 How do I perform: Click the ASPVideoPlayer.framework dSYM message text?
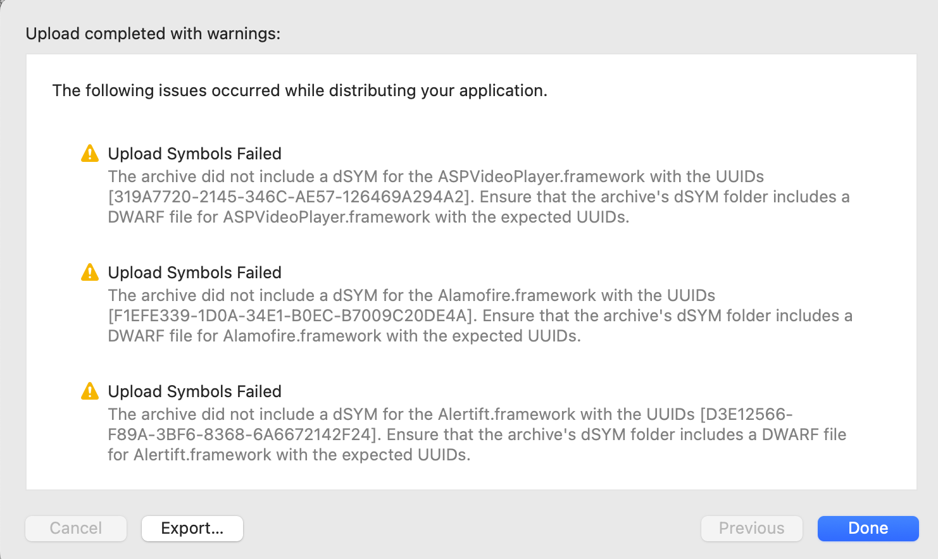[478, 197]
